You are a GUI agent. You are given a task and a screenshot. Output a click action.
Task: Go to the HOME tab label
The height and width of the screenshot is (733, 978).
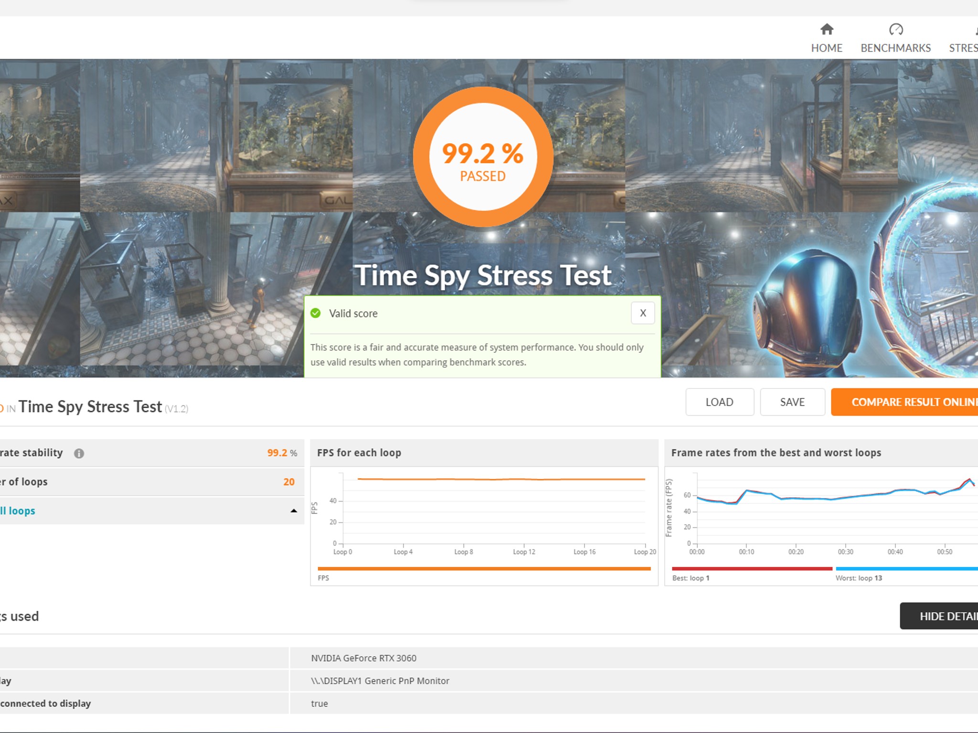(x=827, y=48)
